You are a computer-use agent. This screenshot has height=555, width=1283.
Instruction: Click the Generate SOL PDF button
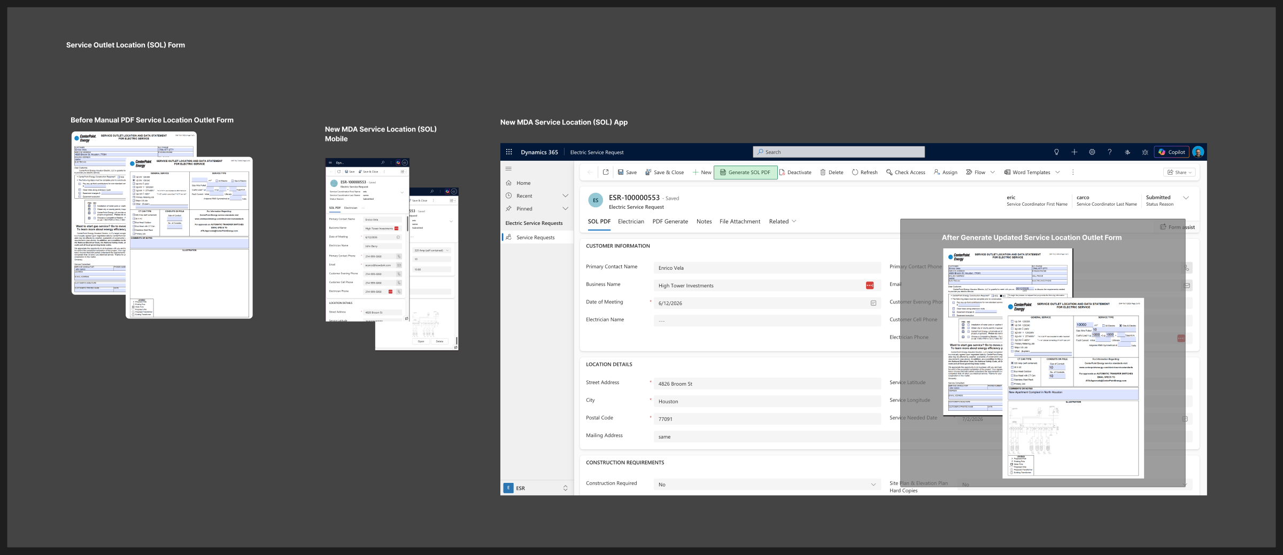click(745, 173)
